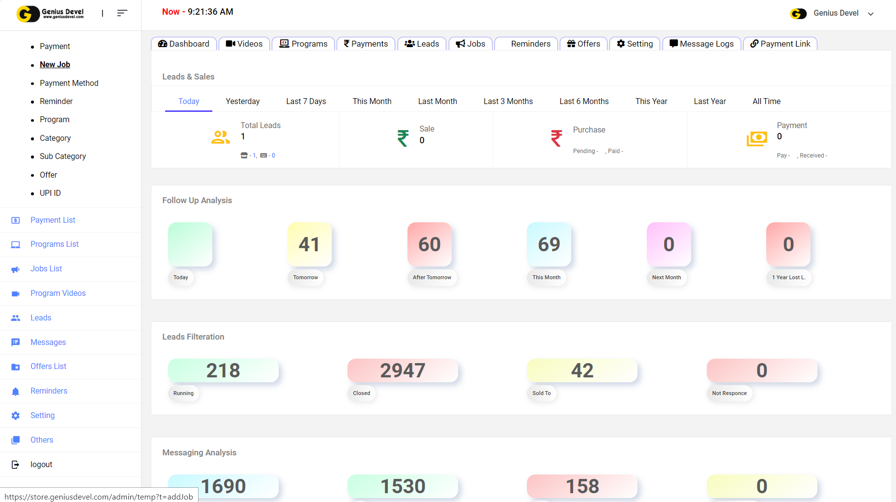Select the This Month period tab
The width and height of the screenshot is (896, 502).
[372, 101]
